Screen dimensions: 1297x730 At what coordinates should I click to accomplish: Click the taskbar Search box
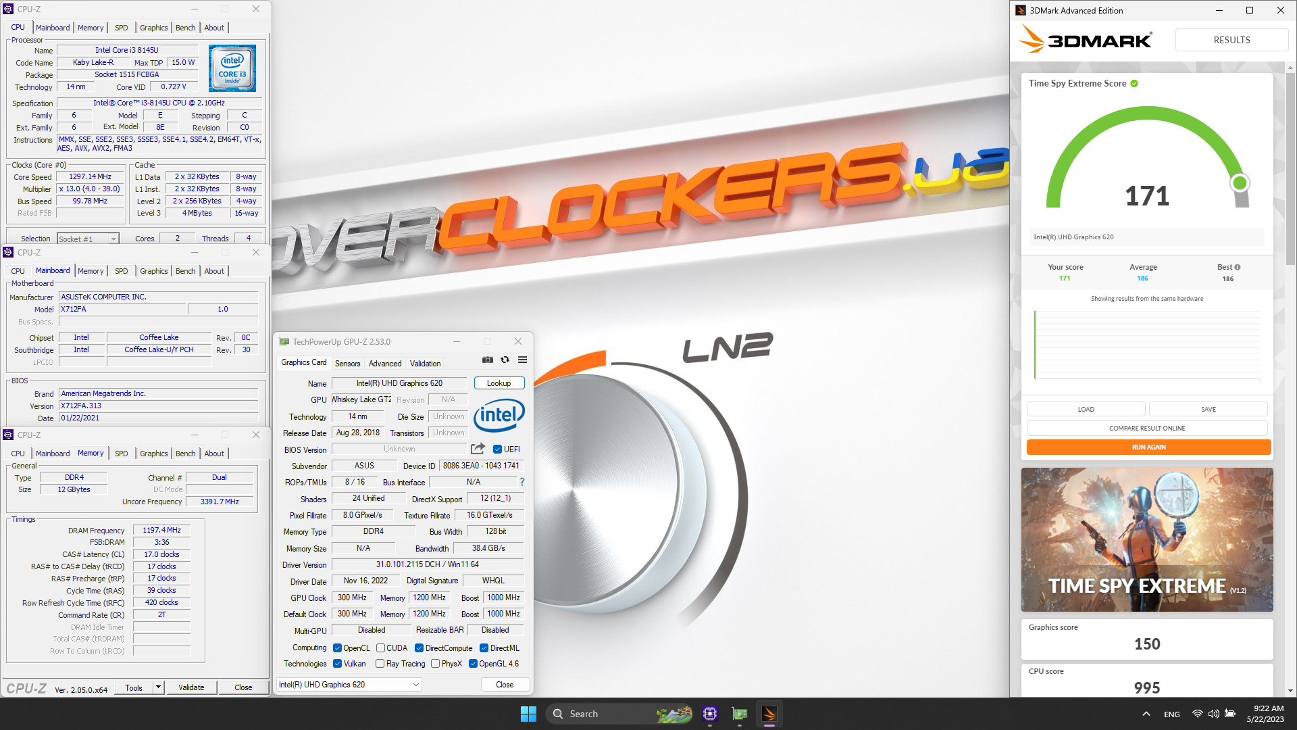(x=619, y=714)
